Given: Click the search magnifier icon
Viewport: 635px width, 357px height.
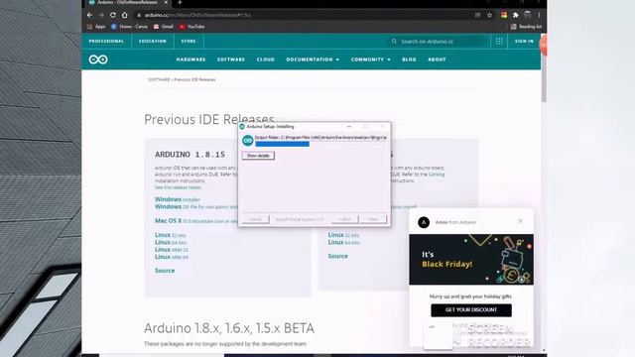Looking at the screenshot, I should pos(394,42).
